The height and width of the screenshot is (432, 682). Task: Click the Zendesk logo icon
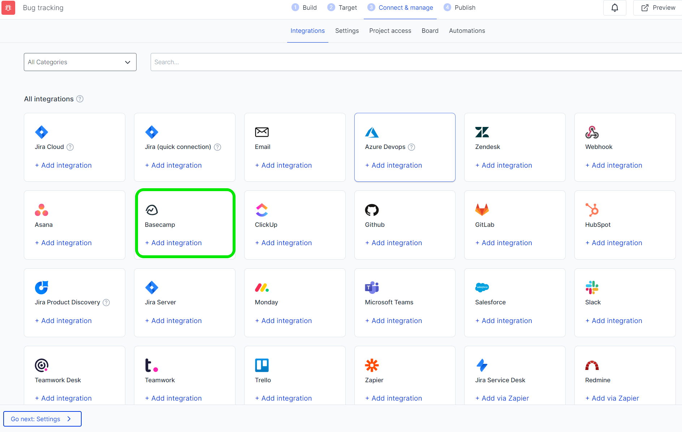click(x=482, y=132)
